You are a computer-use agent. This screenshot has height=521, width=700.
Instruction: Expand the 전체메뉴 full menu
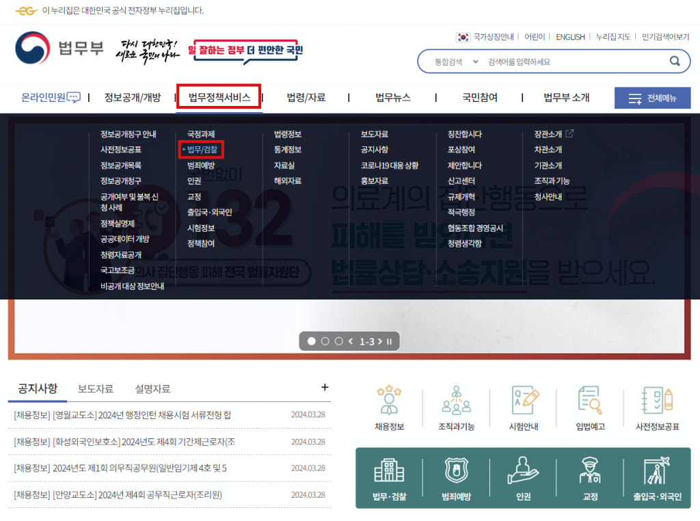coord(652,98)
